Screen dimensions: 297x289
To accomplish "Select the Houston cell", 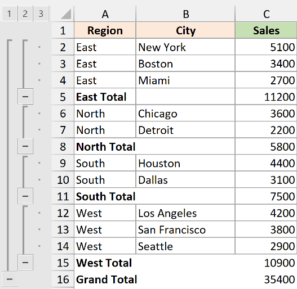I will (185, 163).
